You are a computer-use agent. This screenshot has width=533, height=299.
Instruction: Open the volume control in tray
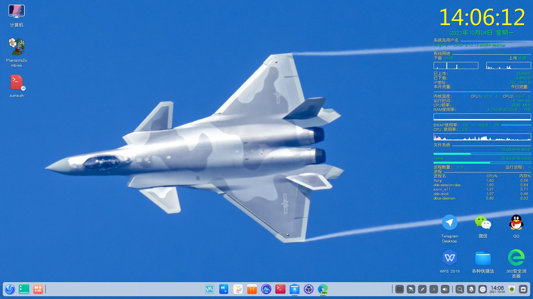(x=445, y=289)
